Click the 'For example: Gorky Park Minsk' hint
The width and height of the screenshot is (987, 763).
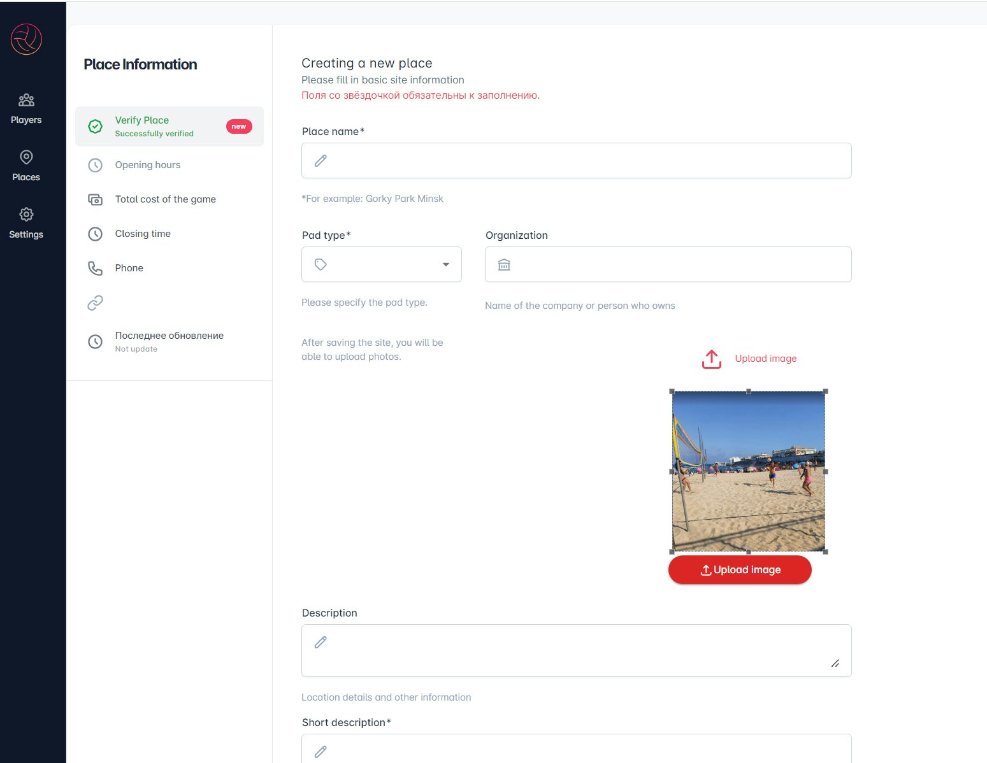coord(372,199)
